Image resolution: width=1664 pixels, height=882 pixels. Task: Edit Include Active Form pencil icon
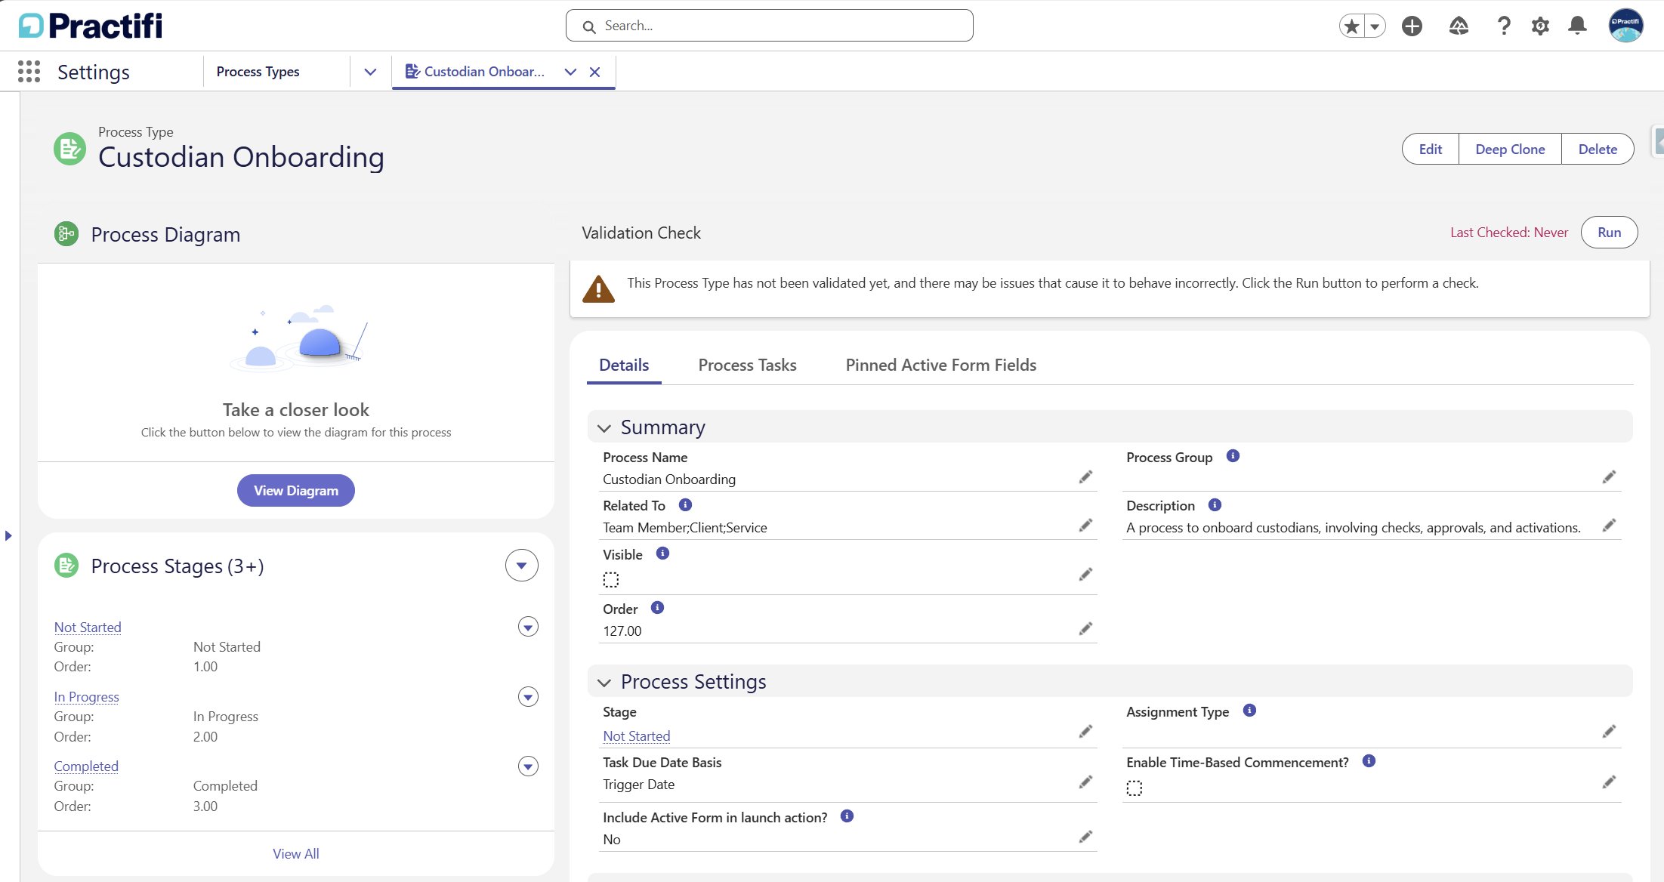point(1085,837)
